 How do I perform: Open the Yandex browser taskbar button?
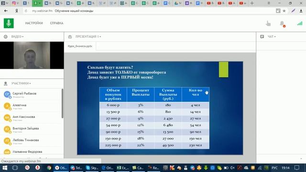[61, 168]
